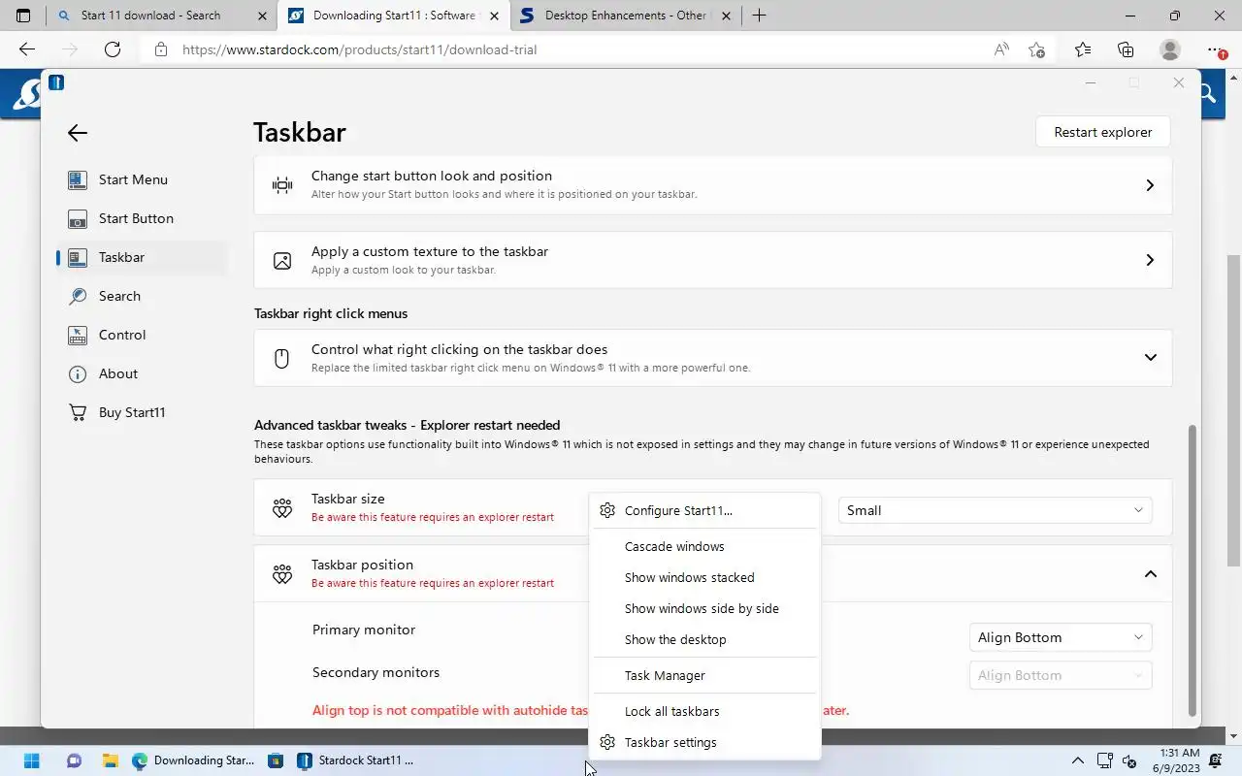Select Show windows side by side
The height and width of the screenshot is (776, 1242).
coord(704,608)
